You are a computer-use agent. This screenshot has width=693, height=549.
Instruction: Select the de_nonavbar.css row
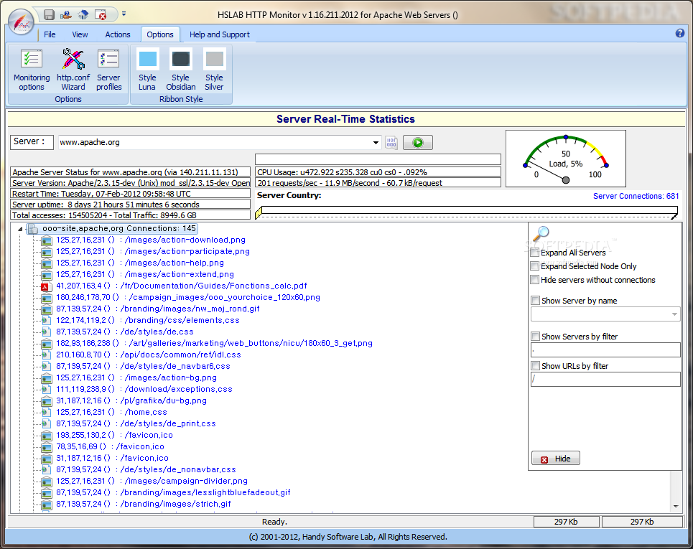point(146,469)
